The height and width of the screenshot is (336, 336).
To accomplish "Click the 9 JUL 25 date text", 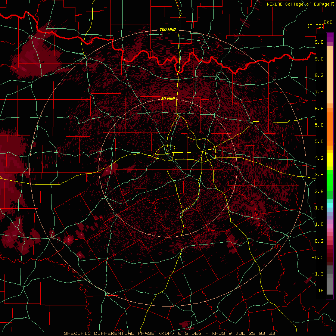I will coord(243,333).
